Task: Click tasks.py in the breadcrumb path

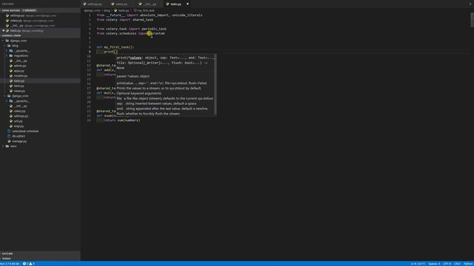Action: (x=124, y=10)
